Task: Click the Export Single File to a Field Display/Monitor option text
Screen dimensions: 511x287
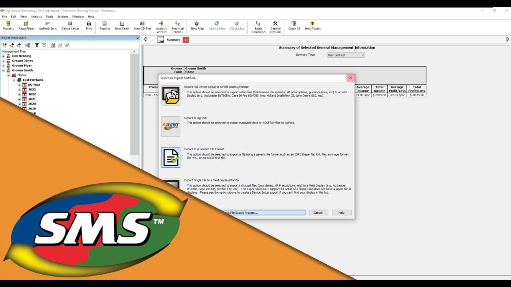Action: coord(212,180)
